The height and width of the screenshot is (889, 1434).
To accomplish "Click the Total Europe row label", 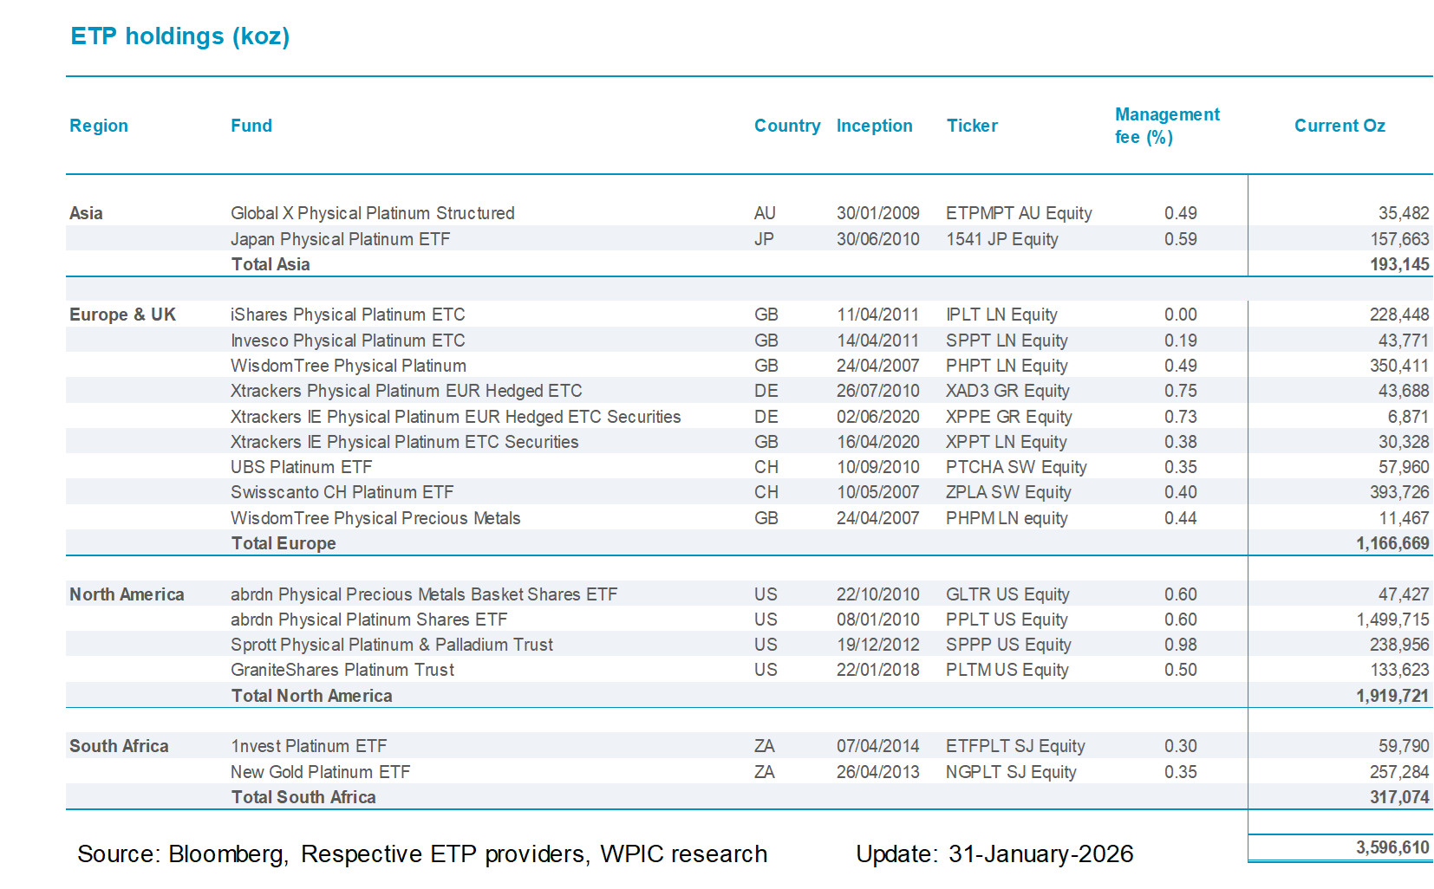I will [x=284, y=543].
